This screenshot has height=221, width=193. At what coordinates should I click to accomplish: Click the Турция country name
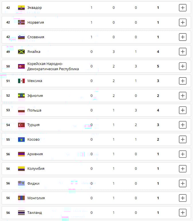[x=33, y=125]
